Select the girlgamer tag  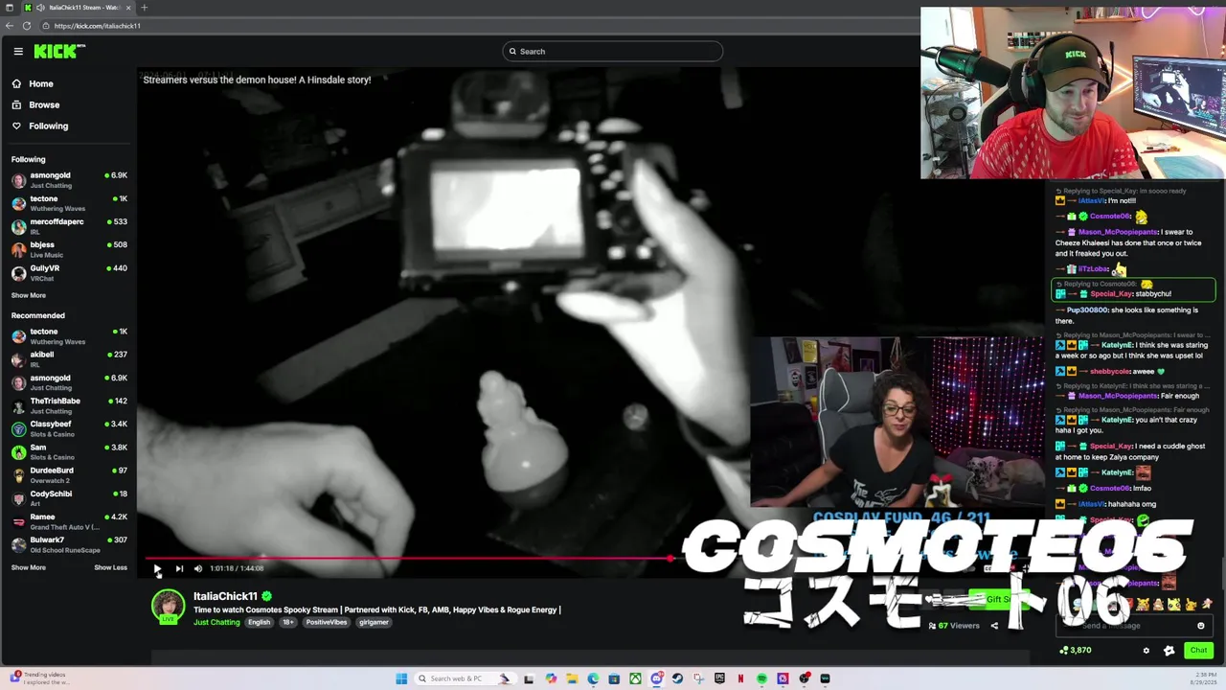point(374,622)
